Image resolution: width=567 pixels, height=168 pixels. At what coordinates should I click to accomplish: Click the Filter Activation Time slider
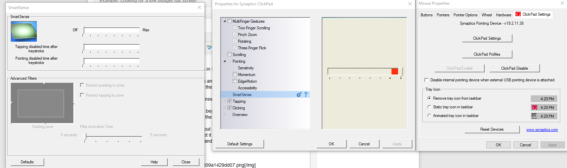(x=113, y=137)
